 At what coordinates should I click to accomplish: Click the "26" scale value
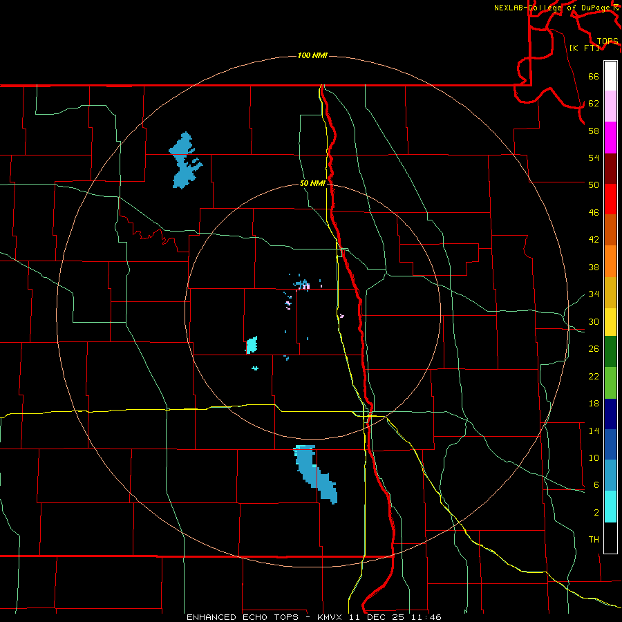pos(594,349)
